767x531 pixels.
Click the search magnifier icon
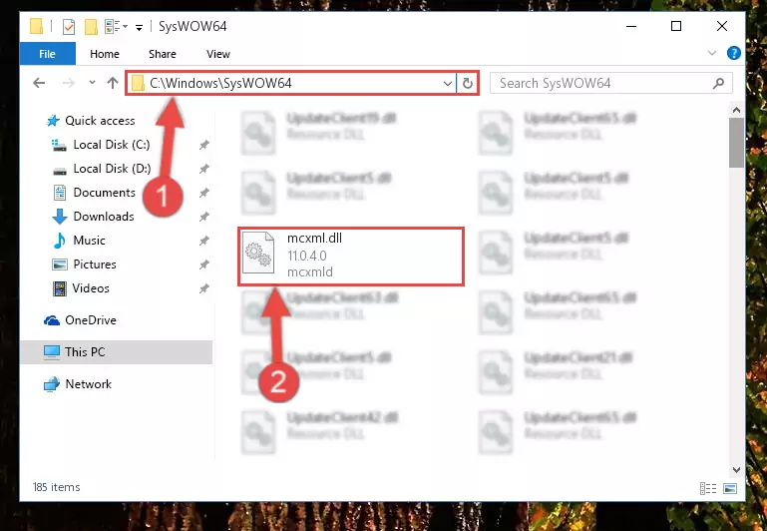718,83
